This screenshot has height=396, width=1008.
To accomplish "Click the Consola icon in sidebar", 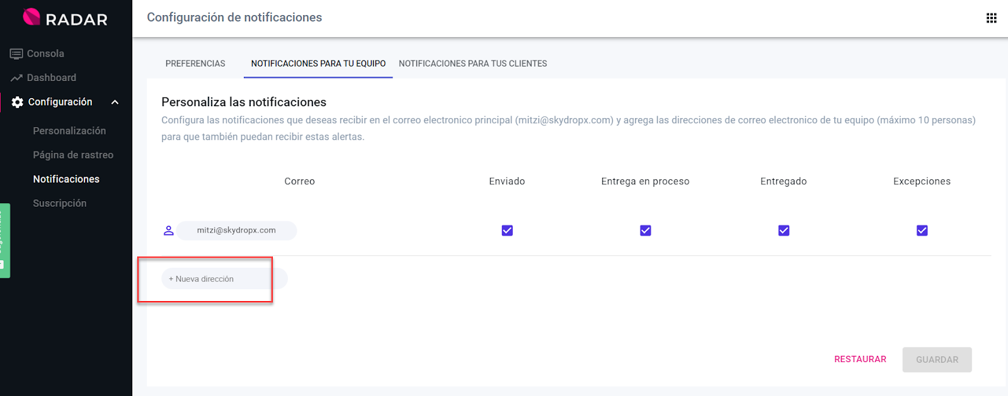I will tap(16, 54).
